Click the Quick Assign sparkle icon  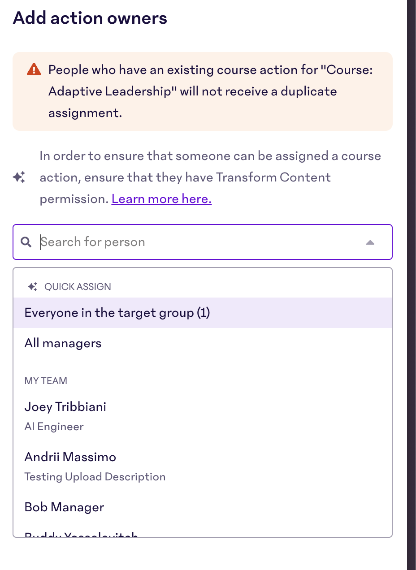click(x=32, y=287)
